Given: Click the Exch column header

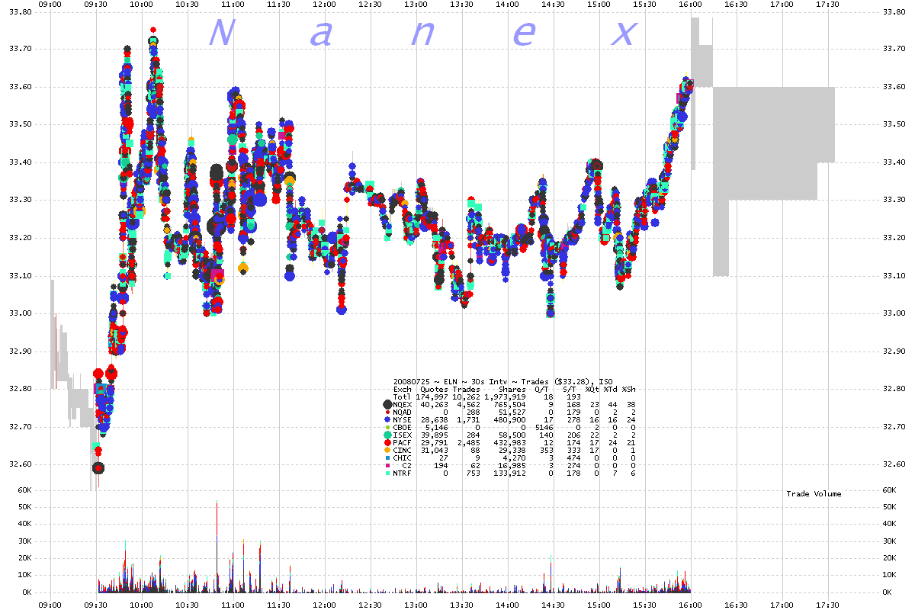Looking at the screenshot, I should pyautogui.click(x=403, y=390).
